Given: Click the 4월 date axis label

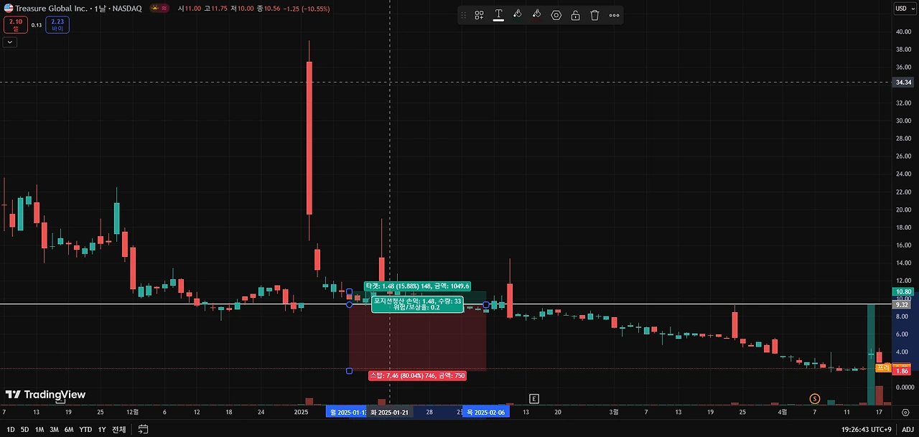Looking at the screenshot, I should click(783, 413).
